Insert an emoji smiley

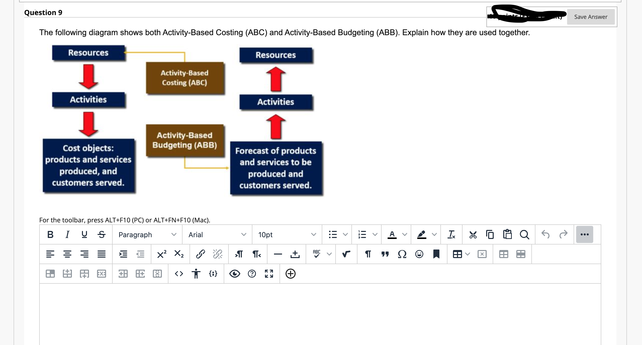[x=419, y=254]
